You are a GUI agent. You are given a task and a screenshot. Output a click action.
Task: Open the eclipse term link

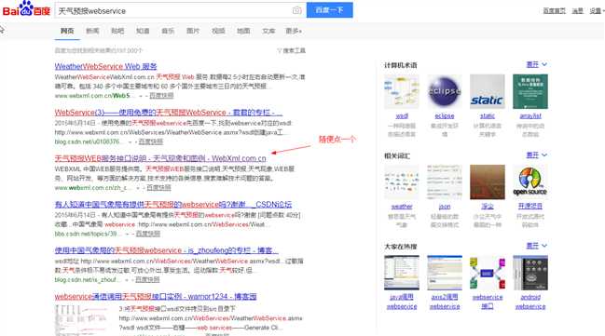point(445,115)
